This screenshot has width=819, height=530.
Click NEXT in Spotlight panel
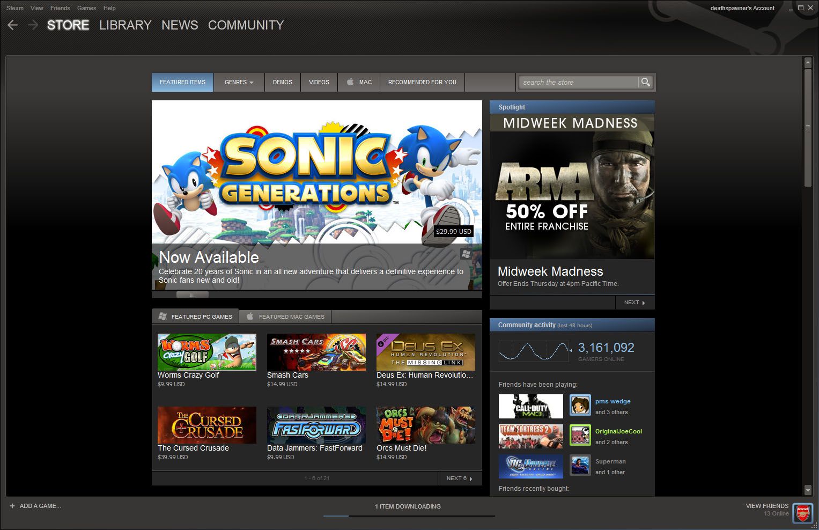click(x=635, y=303)
